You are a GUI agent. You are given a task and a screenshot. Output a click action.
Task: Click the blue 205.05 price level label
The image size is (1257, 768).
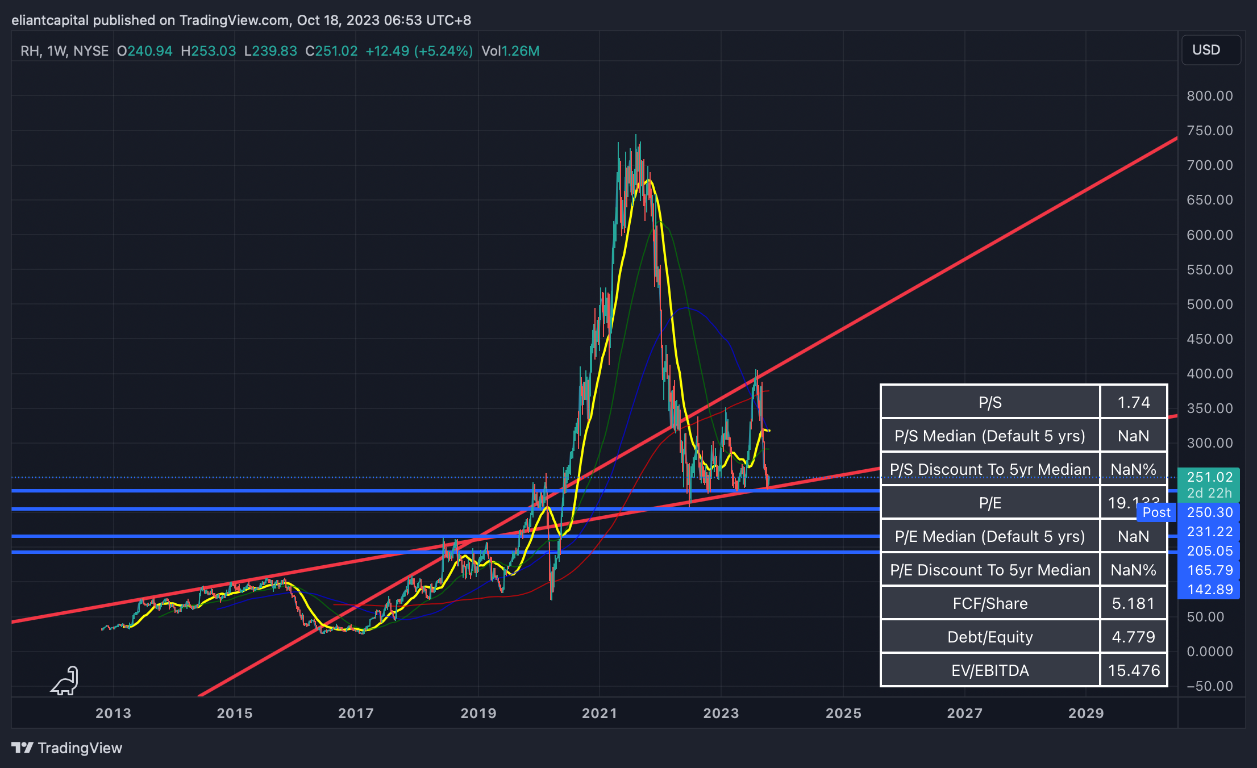tap(1209, 551)
